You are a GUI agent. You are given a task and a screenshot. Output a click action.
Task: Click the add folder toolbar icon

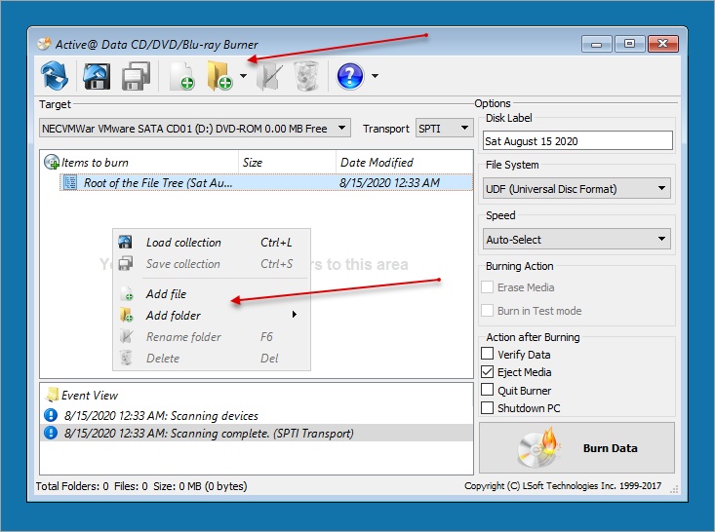click(x=219, y=76)
